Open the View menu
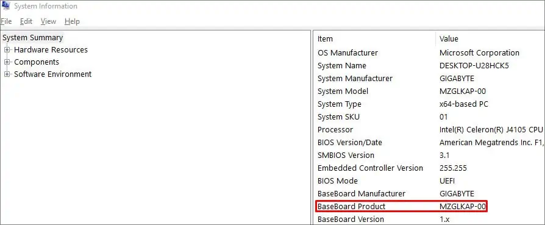 click(48, 21)
